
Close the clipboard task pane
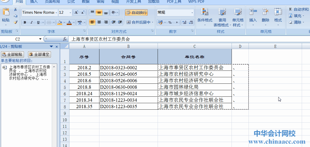coord(57,47)
